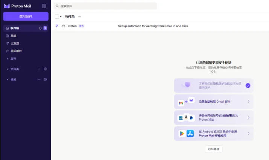Dismiss checklist with 以后再说 button
Image resolution: width=269 pixels, height=160 pixels.
click(214, 149)
